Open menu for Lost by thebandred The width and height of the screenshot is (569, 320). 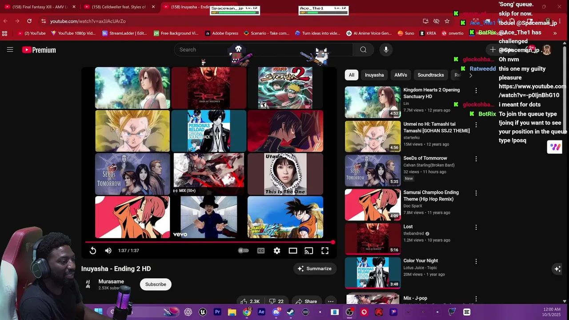pos(476,227)
